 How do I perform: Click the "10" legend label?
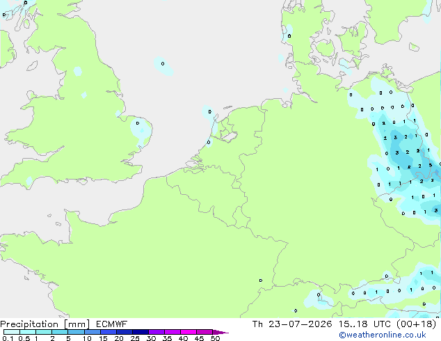[x=87, y=338]
